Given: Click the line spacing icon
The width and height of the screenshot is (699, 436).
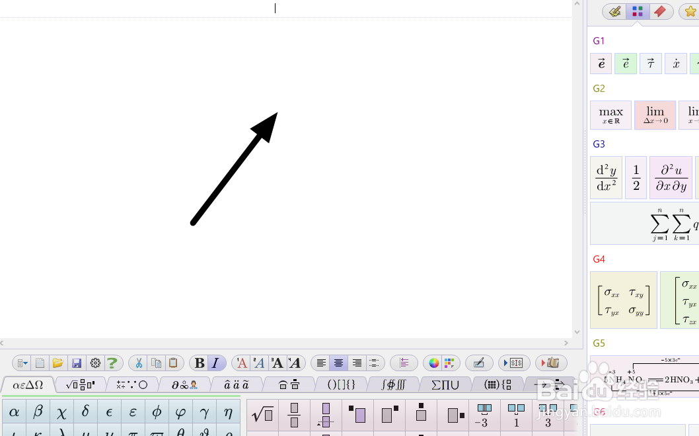Looking at the screenshot, I should [404, 363].
